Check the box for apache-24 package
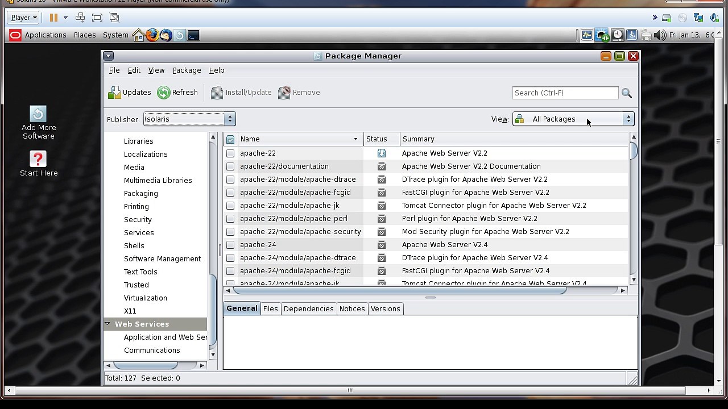The image size is (728, 409). [x=230, y=245]
